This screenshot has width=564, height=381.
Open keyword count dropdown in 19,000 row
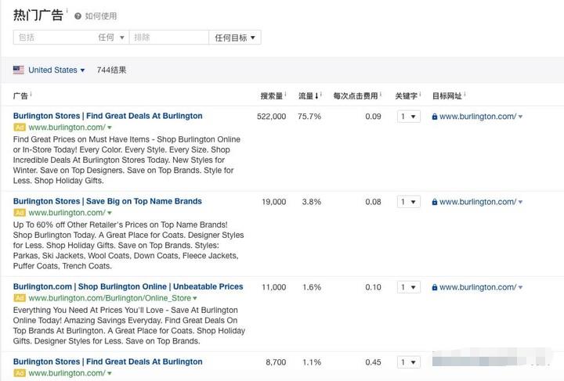[x=409, y=202]
